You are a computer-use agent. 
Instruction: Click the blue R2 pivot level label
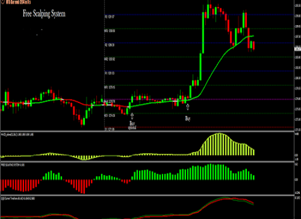point(109,45)
